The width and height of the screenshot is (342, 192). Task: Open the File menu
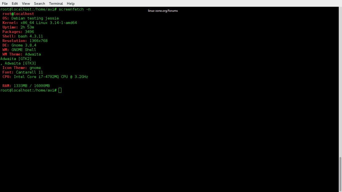5,3
